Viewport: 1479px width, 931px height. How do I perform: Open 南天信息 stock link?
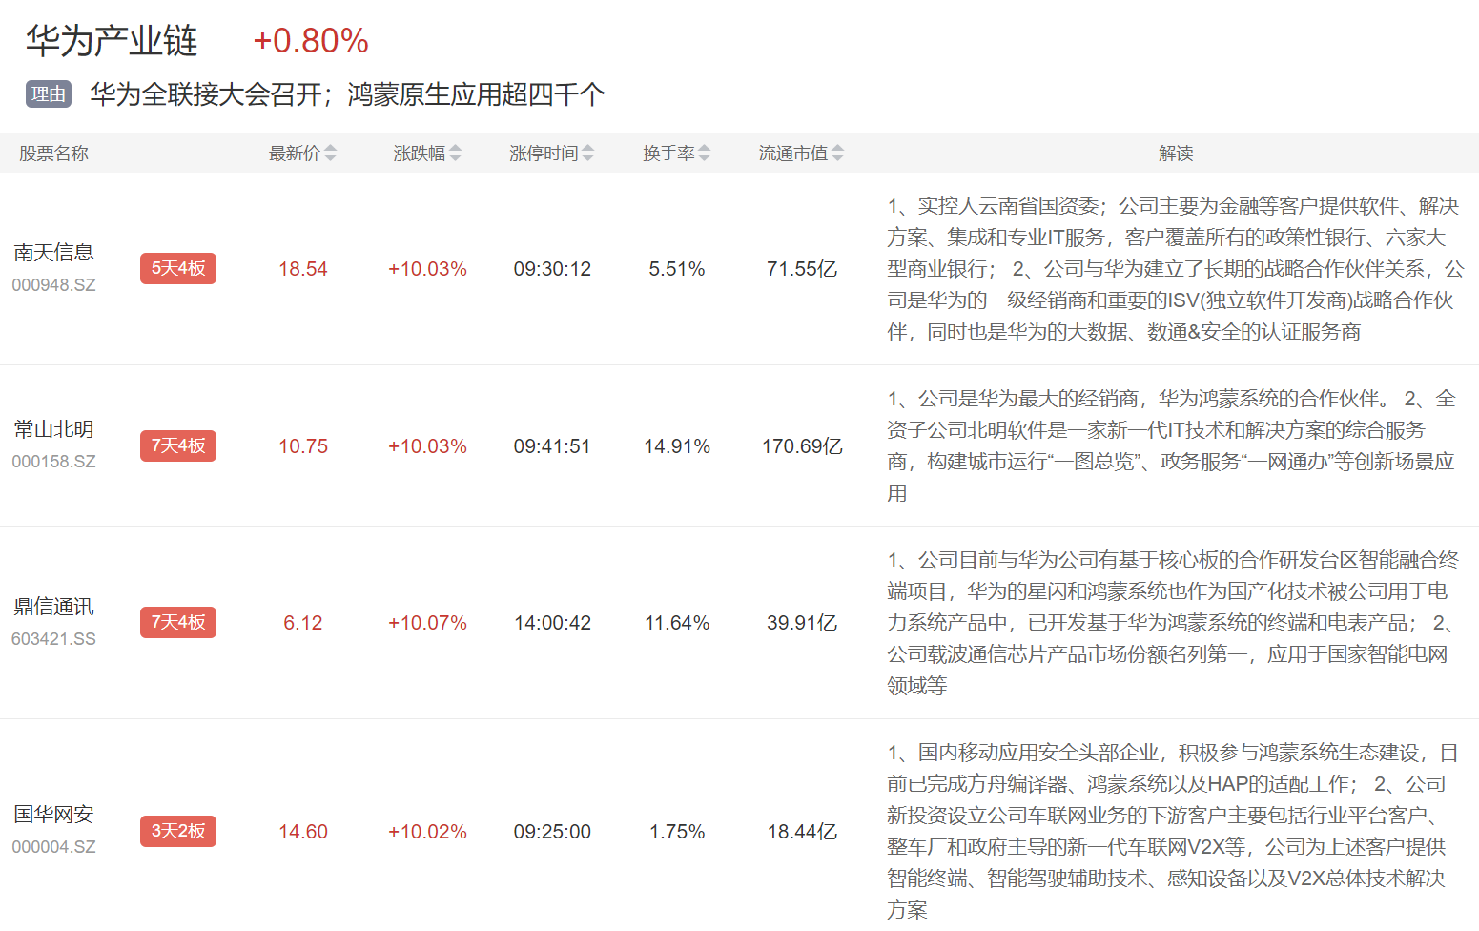53,252
